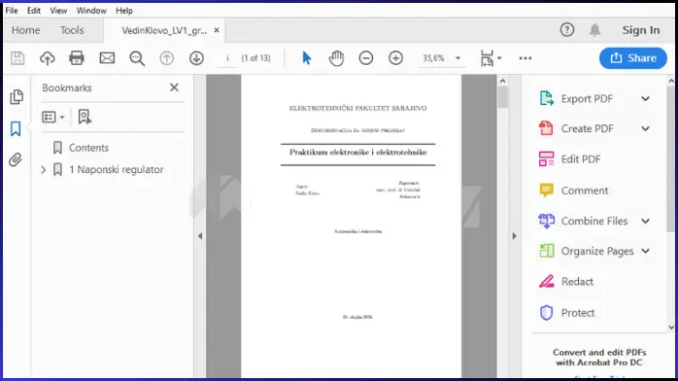Select the Contents bookmark
Viewport: 678px width, 381px height.
pyautogui.click(x=88, y=148)
